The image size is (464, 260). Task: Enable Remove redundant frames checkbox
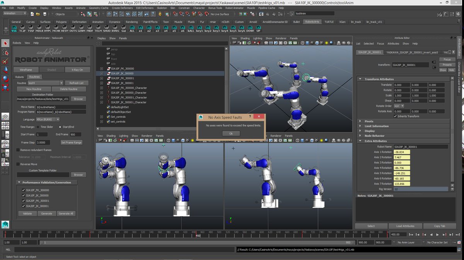pyautogui.click(x=18, y=150)
